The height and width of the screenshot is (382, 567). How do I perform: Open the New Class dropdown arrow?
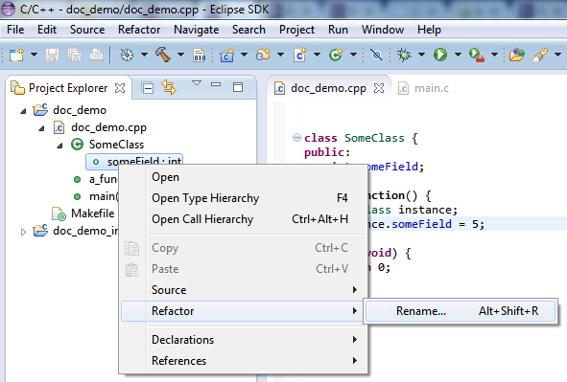coord(353,55)
